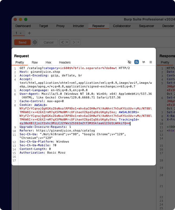Toggle the line wrap icon in Request
Screen dimensions: 175x210
click(136, 62)
